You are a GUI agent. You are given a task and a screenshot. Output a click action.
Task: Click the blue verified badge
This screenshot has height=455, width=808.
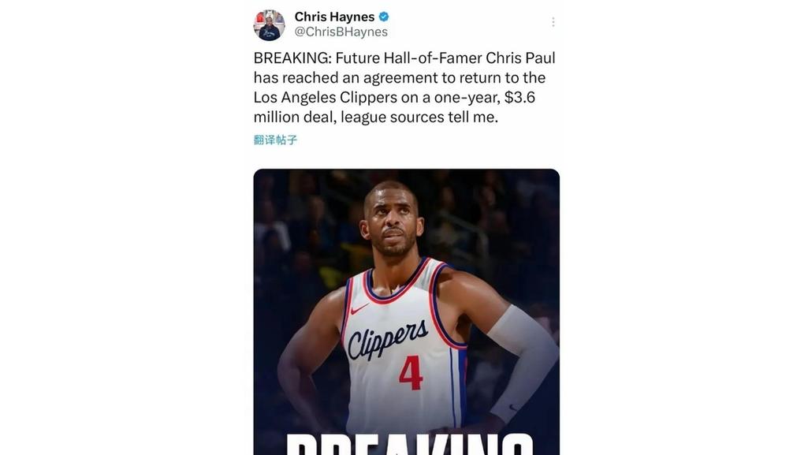[384, 17]
